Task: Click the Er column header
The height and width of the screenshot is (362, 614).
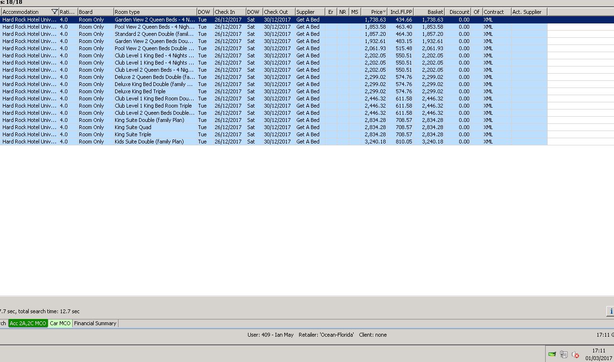Action: click(x=331, y=12)
